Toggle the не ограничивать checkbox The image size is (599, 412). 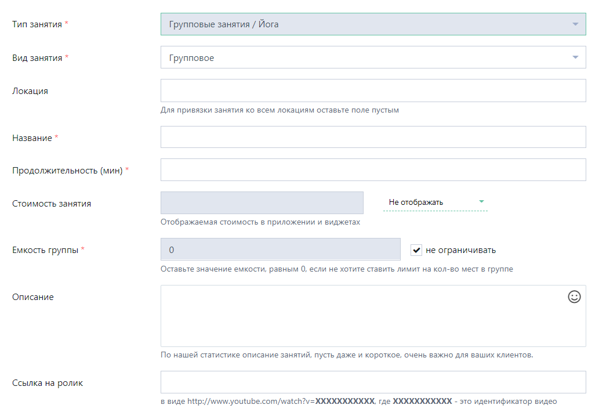click(416, 250)
